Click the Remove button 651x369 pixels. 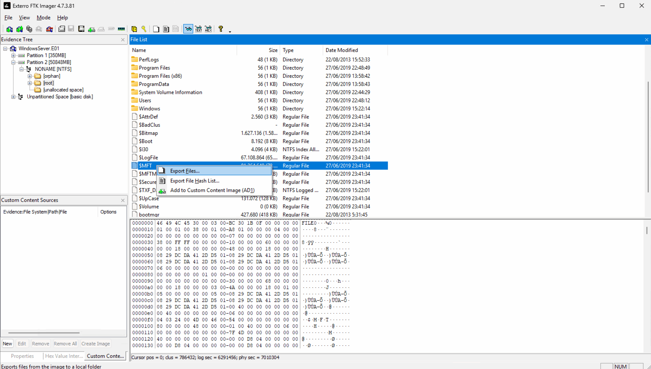[x=40, y=344]
